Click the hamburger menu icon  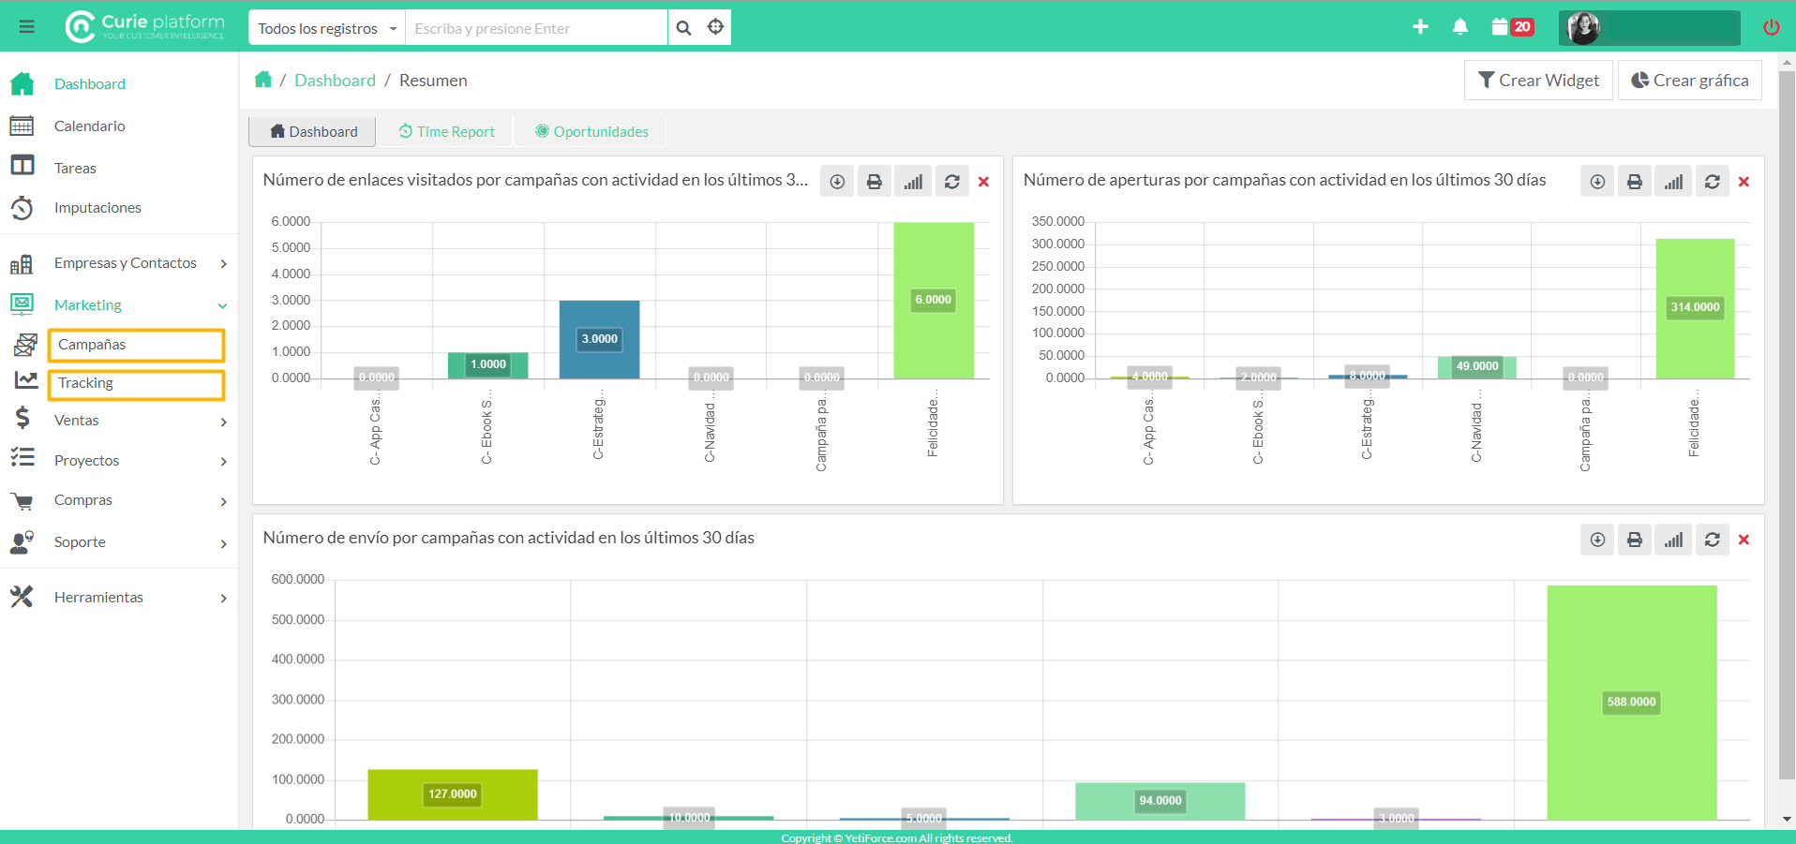(26, 27)
